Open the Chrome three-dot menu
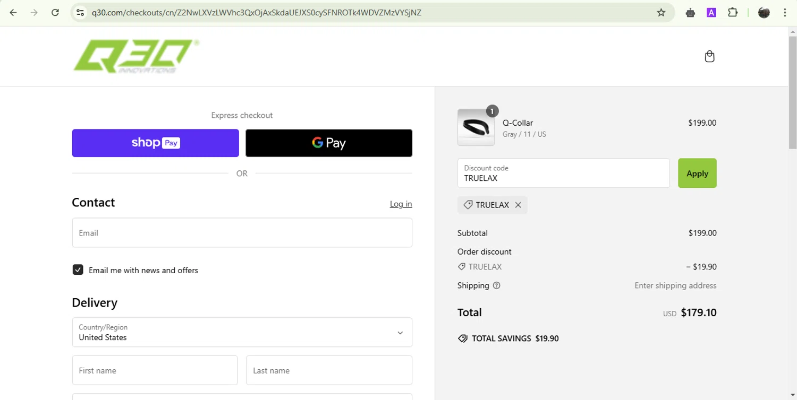Screen dimensions: 797x400 coord(785,13)
